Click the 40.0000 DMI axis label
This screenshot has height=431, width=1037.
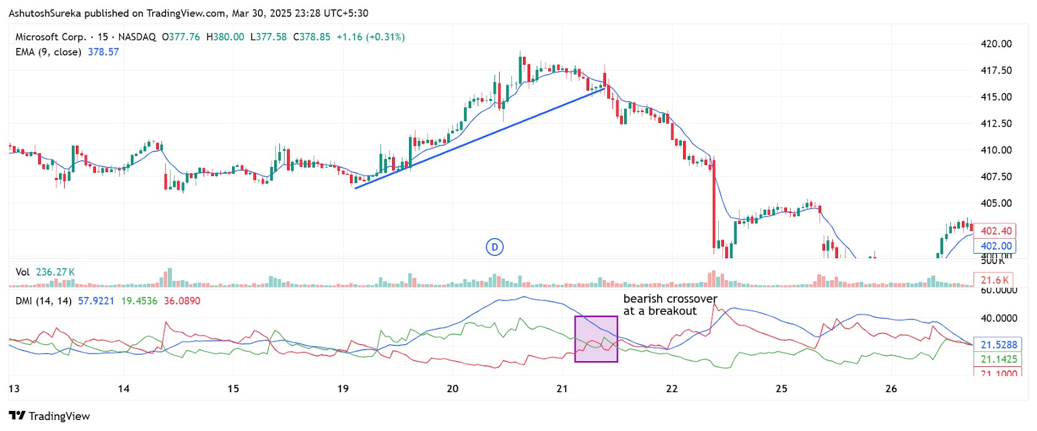pos(999,318)
